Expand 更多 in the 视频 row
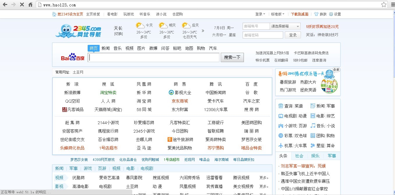This screenshot has width=395, height=195. 264,178
